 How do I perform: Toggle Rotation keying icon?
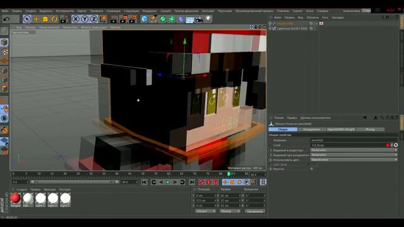point(239,182)
